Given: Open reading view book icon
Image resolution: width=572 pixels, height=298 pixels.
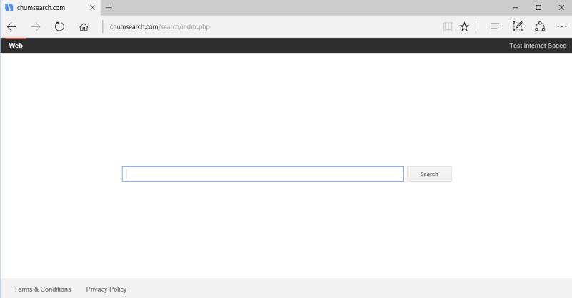Looking at the screenshot, I should click(448, 26).
